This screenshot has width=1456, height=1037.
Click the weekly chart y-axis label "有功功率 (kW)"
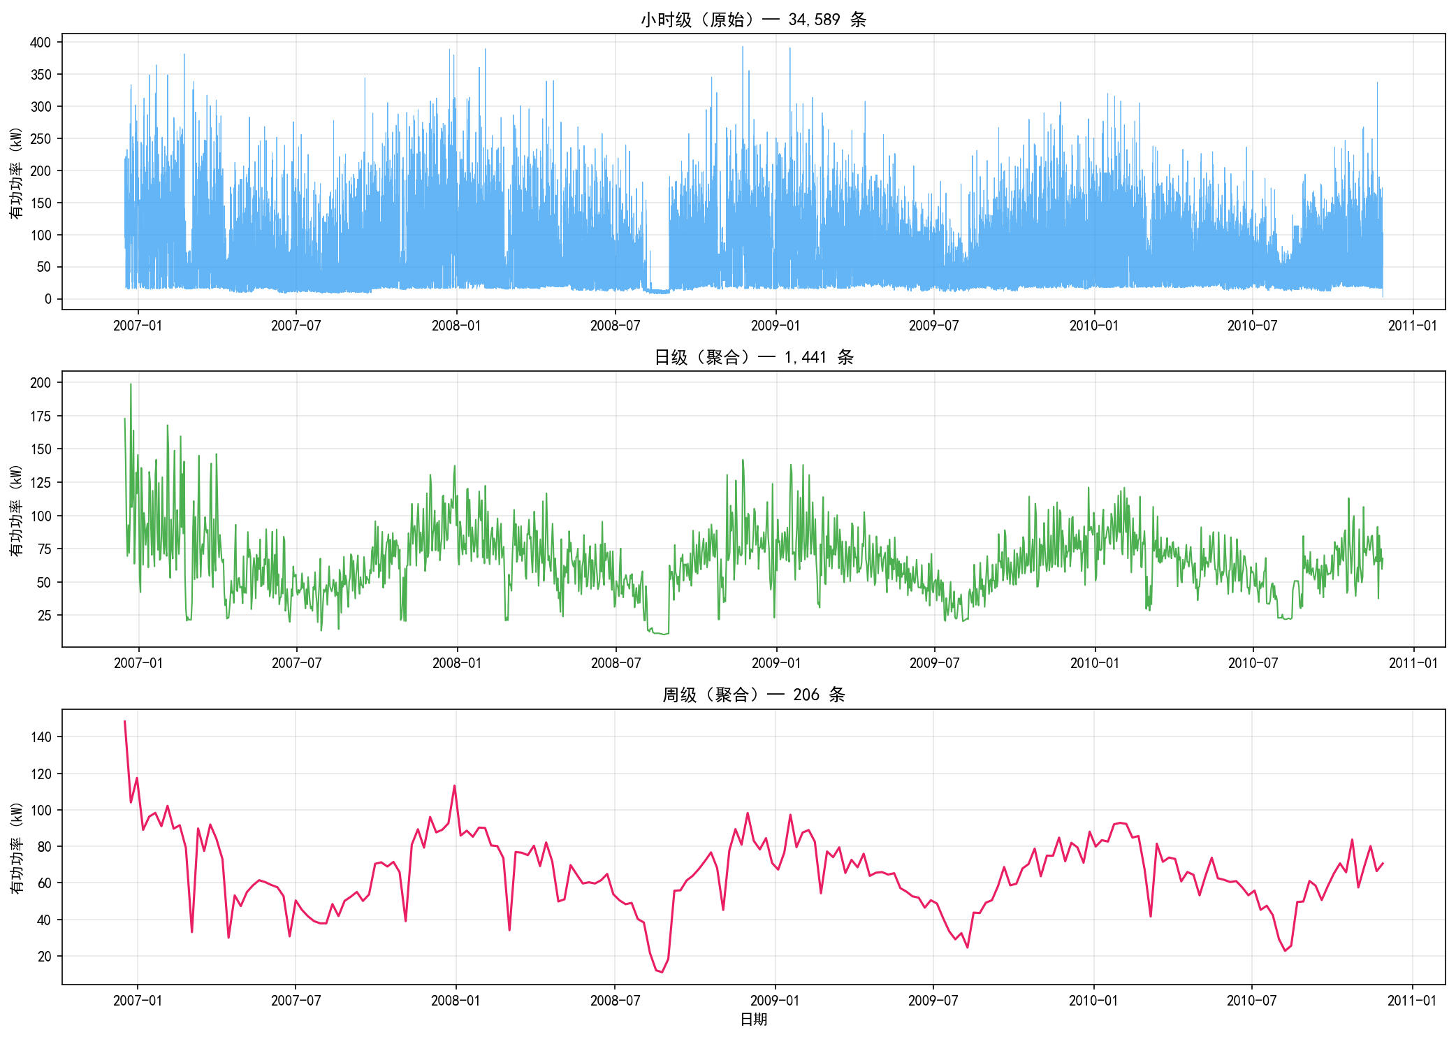coord(16,848)
